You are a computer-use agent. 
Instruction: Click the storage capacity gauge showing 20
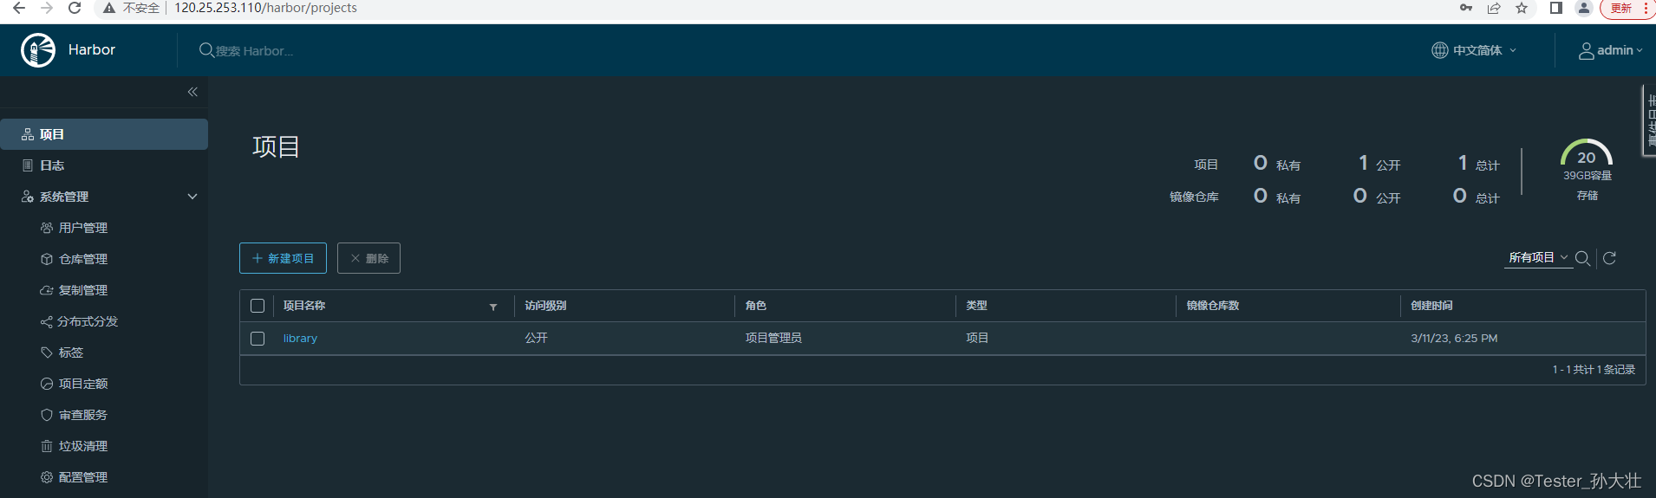click(x=1587, y=153)
